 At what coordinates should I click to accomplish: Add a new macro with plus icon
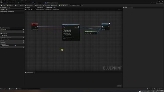23,41
